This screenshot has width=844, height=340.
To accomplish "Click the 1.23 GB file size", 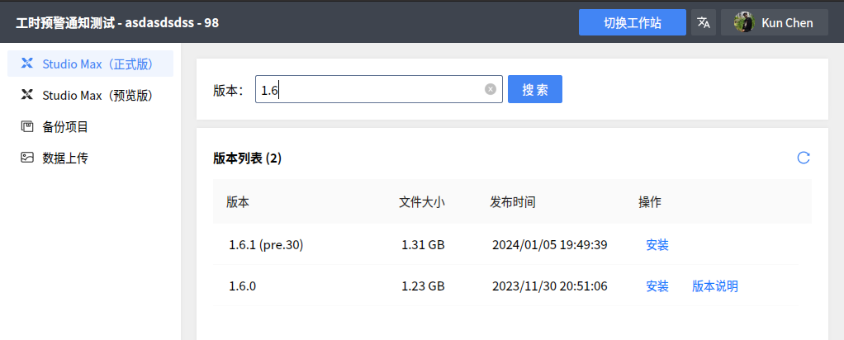I will (x=423, y=286).
